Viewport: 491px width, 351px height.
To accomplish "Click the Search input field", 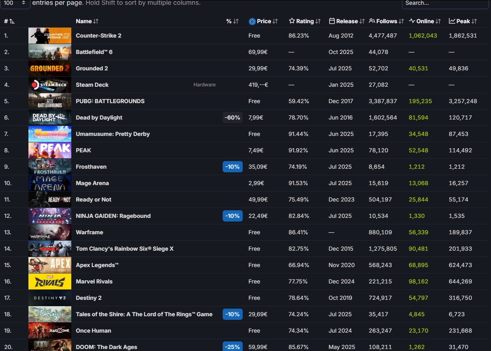I will point(445,3).
